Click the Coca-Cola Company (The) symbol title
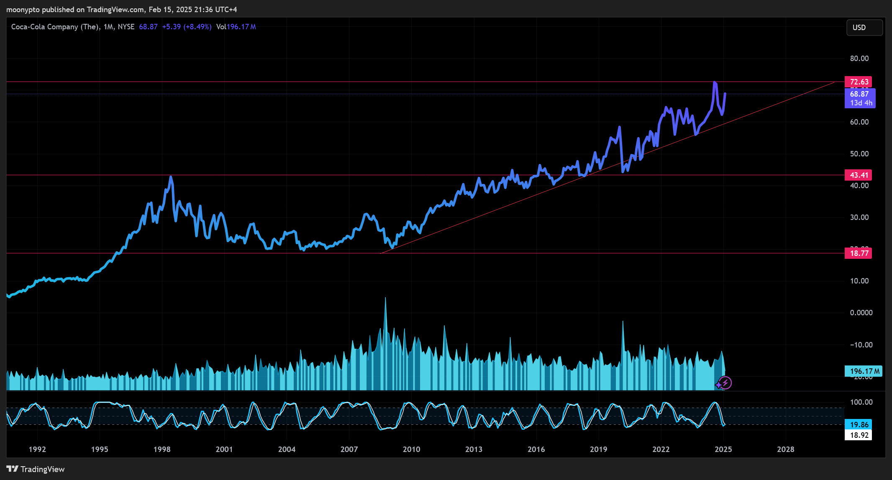The width and height of the screenshot is (892, 480). (x=55, y=27)
